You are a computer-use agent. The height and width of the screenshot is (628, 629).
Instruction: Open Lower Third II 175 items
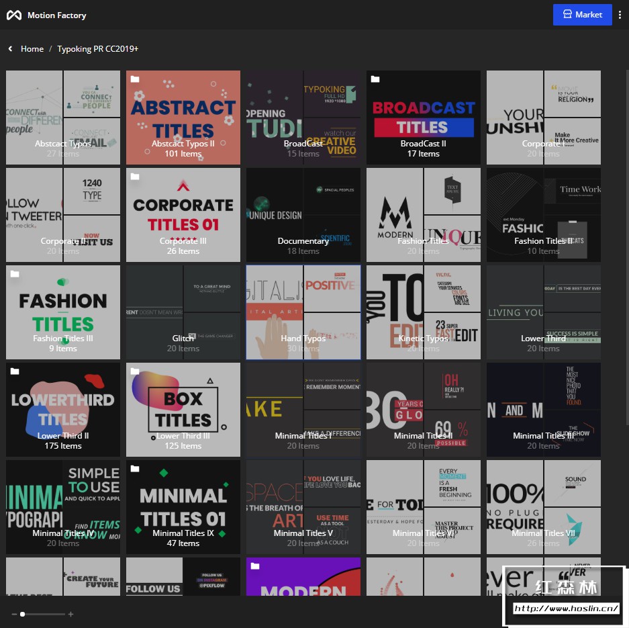click(x=63, y=410)
